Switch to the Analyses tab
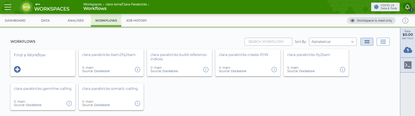The width and height of the screenshot is (415, 116). point(76,20)
